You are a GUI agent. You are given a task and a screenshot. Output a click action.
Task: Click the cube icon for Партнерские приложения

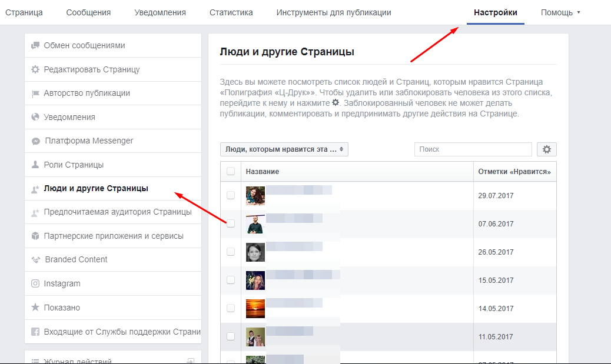(35, 236)
